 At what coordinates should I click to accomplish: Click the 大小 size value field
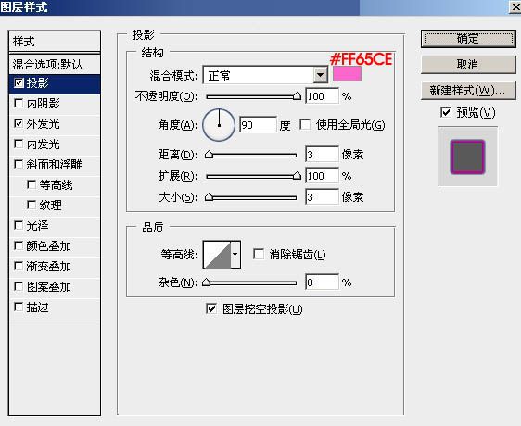(x=322, y=197)
